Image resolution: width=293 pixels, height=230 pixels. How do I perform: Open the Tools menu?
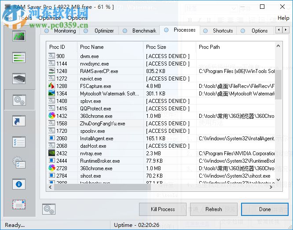point(25,18)
